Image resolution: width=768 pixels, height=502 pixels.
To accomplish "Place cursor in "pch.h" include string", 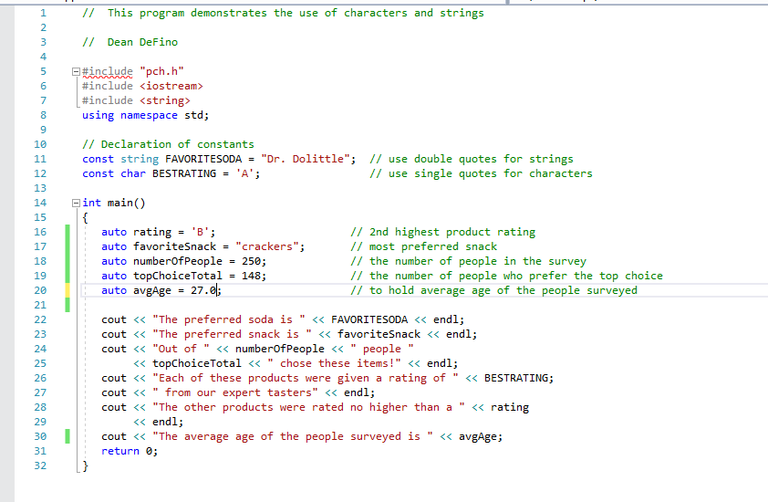I will click(161, 71).
